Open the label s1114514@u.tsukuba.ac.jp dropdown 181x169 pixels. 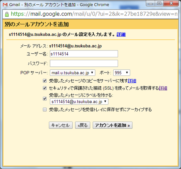tap(79, 102)
